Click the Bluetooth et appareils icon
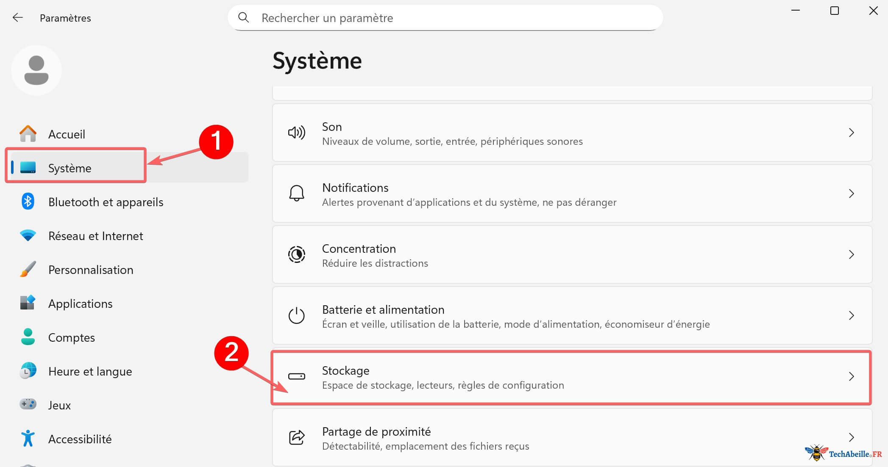The height and width of the screenshot is (467, 888). click(28, 202)
